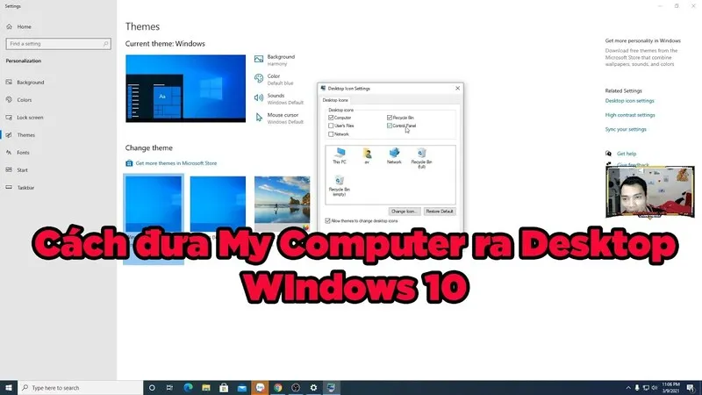Toggle the Recycle Bin checkbox
Image resolution: width=702 pixels, height=395 pixels.
click(x=390, y=118)
